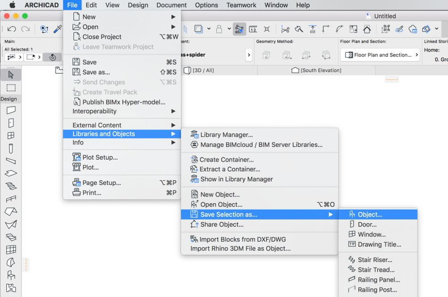Click Share Object... menu item
This screenshot has height=297, width=448.
[x=259, y=224]
